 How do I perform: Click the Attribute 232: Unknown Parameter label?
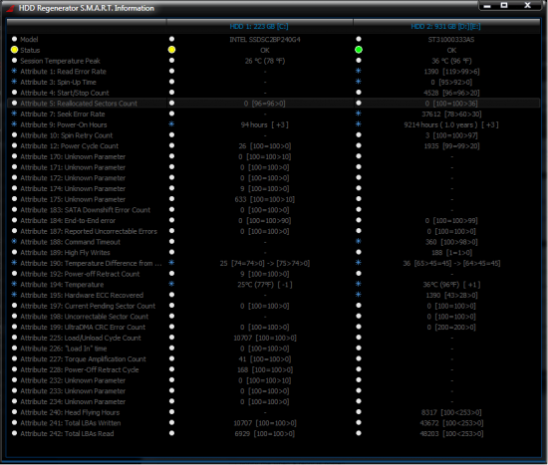pos(73,380)
